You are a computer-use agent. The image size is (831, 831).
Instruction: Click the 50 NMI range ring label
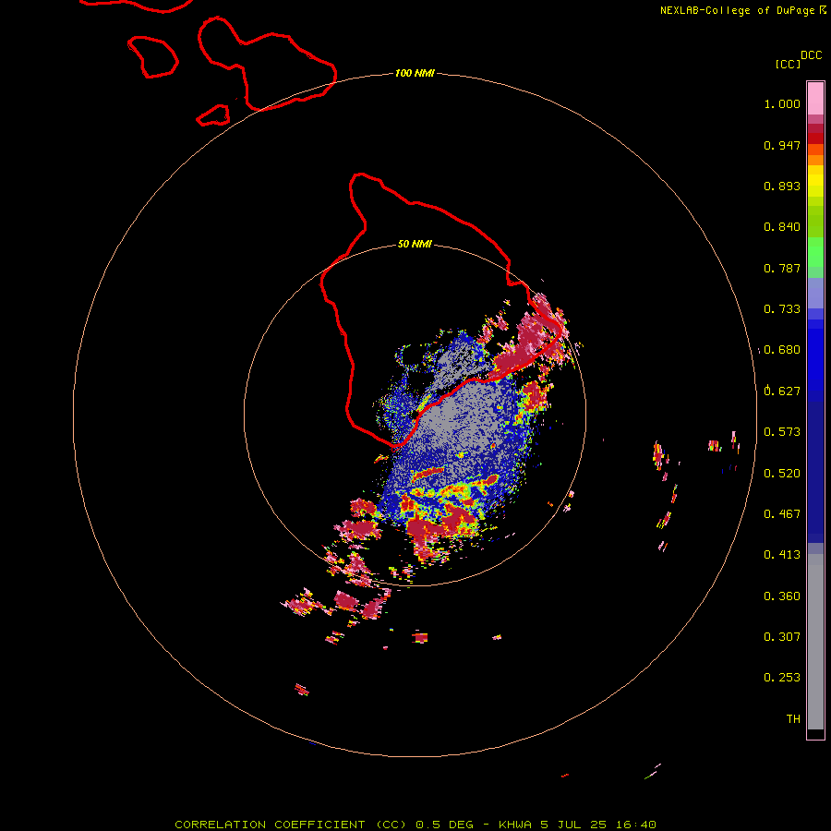(x=415, y=244)
